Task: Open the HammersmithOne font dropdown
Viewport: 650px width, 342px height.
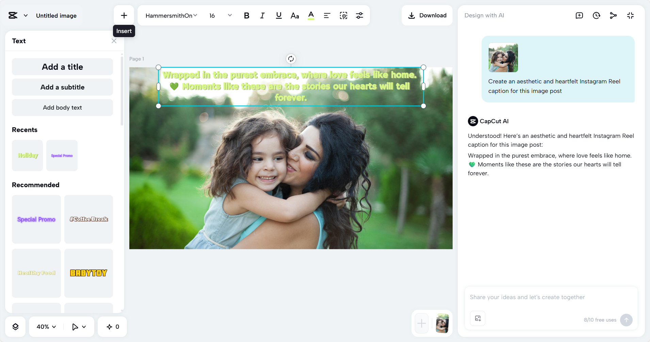Action: tap(171, 16)
